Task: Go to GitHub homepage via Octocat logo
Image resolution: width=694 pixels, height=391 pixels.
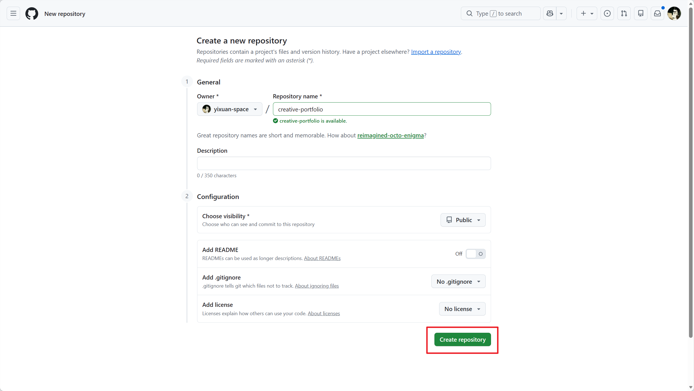Action: (32, 13)
